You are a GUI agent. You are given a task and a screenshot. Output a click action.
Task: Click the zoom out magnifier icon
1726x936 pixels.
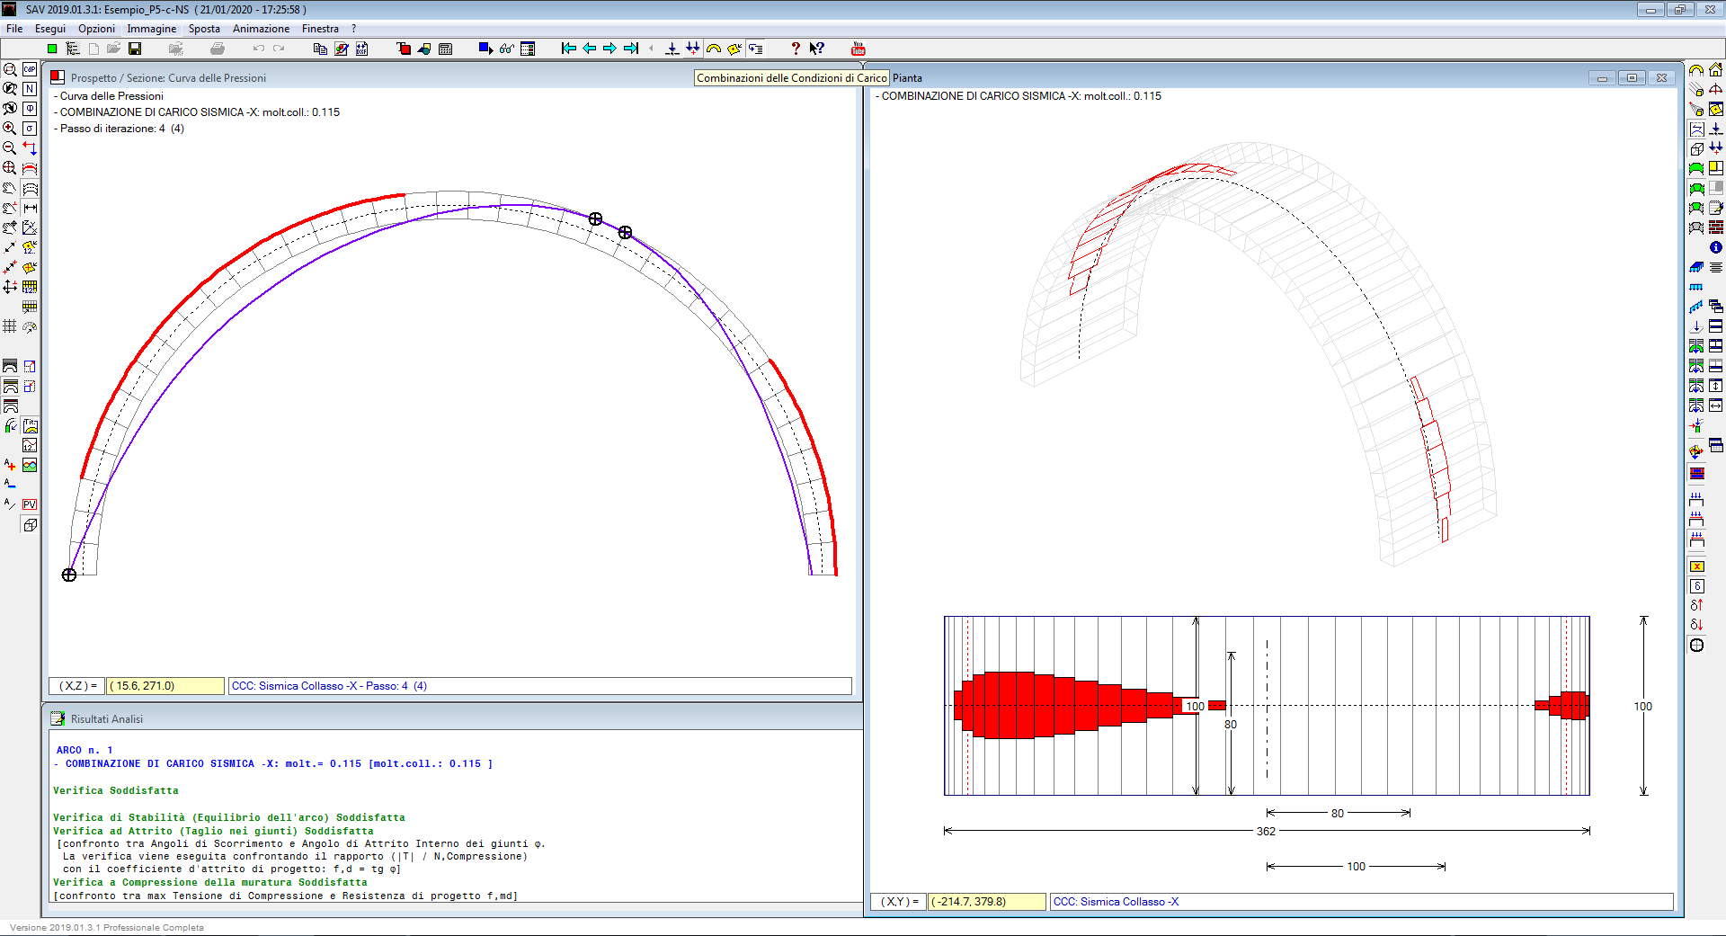click(10, 148)
